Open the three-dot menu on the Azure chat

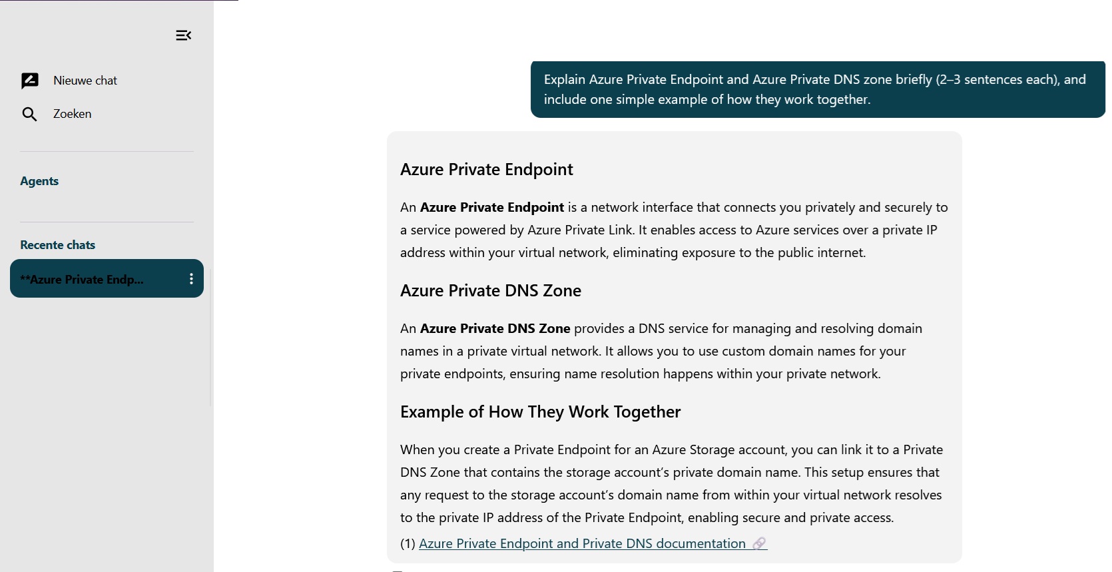point(191,279)
